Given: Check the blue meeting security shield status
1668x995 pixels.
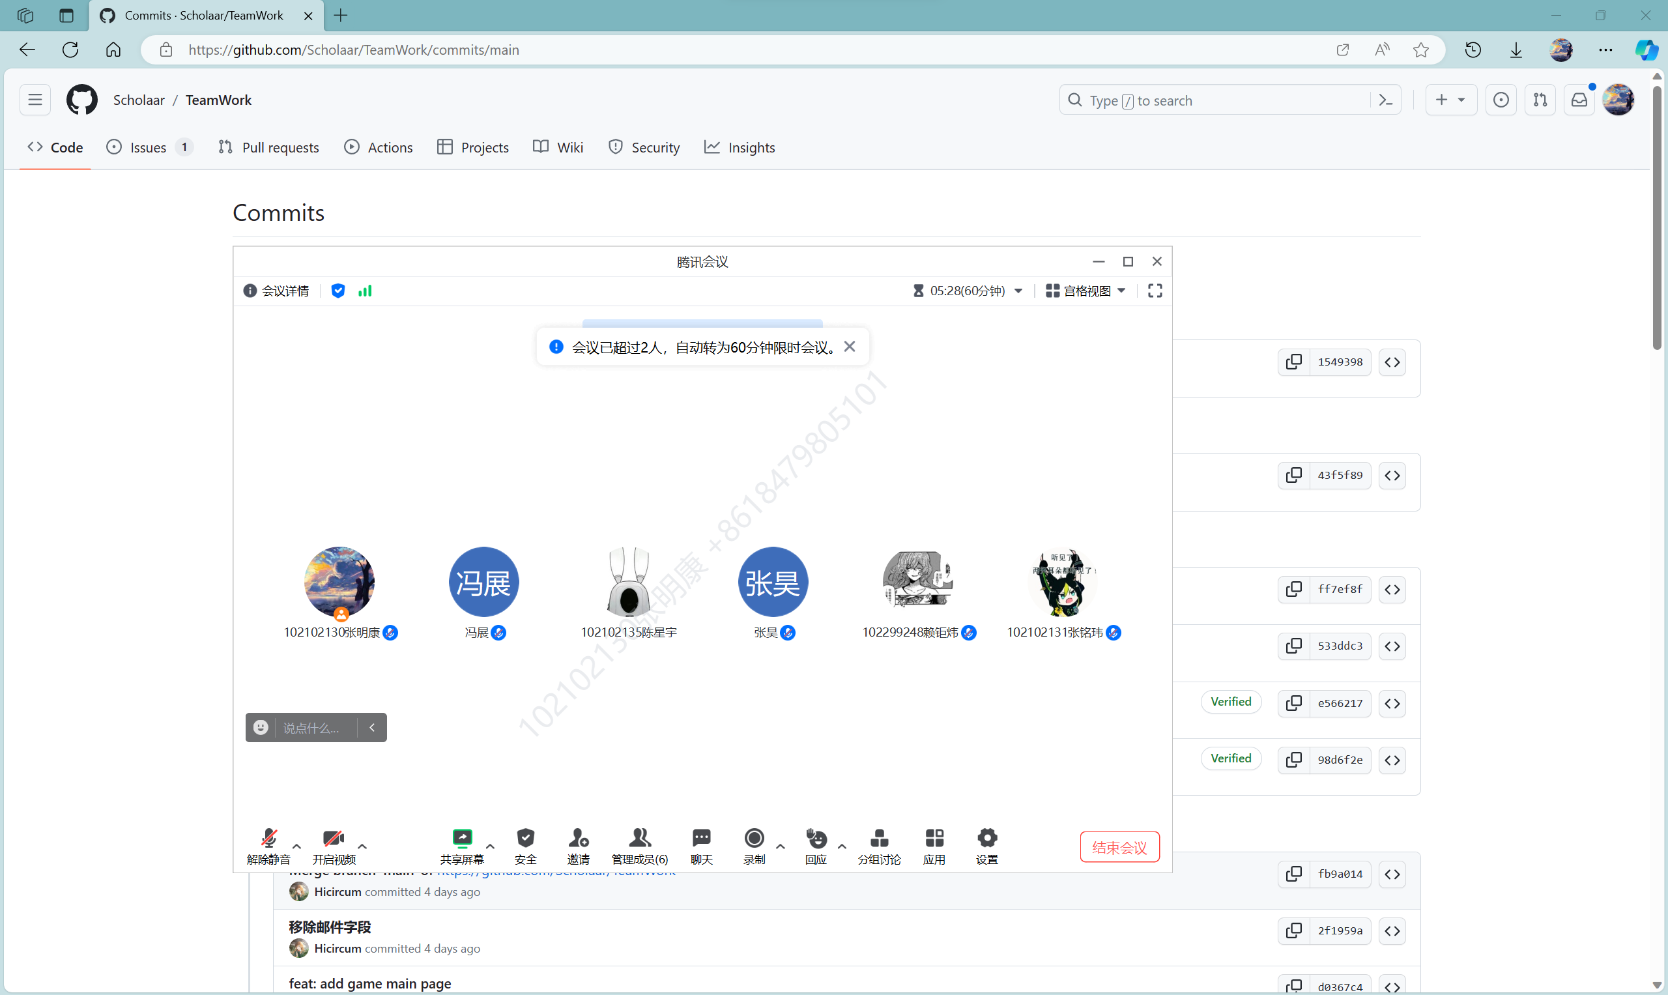Looking at the screenshot, I should point(338,291).
